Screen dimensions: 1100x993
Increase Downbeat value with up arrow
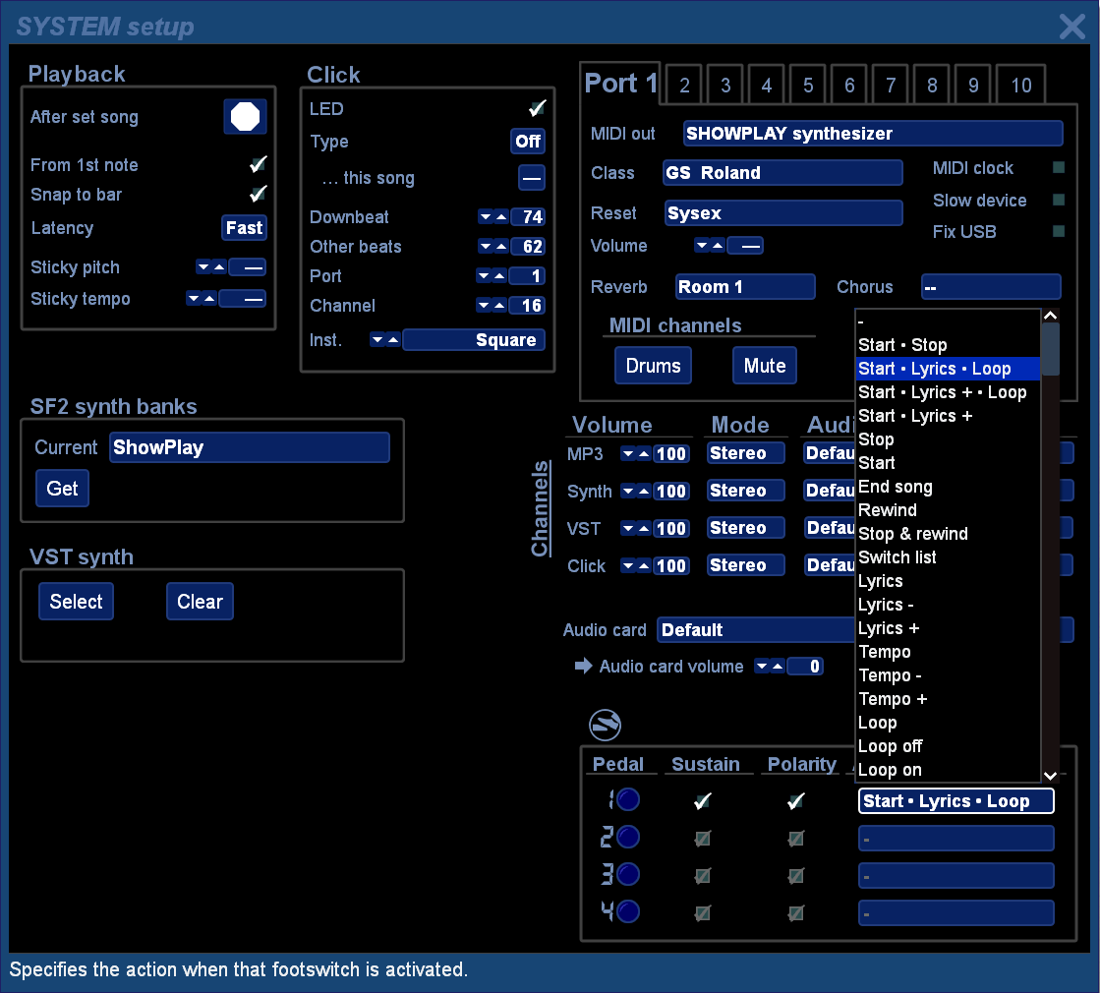pos(501,217)
